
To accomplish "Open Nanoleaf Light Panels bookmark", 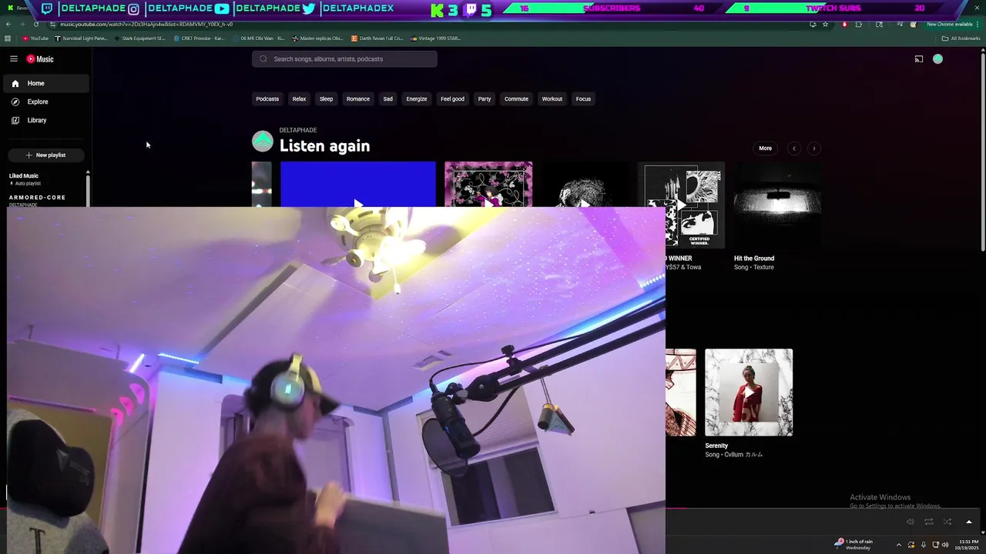I will pyautogui.click(x=82, y=38).
